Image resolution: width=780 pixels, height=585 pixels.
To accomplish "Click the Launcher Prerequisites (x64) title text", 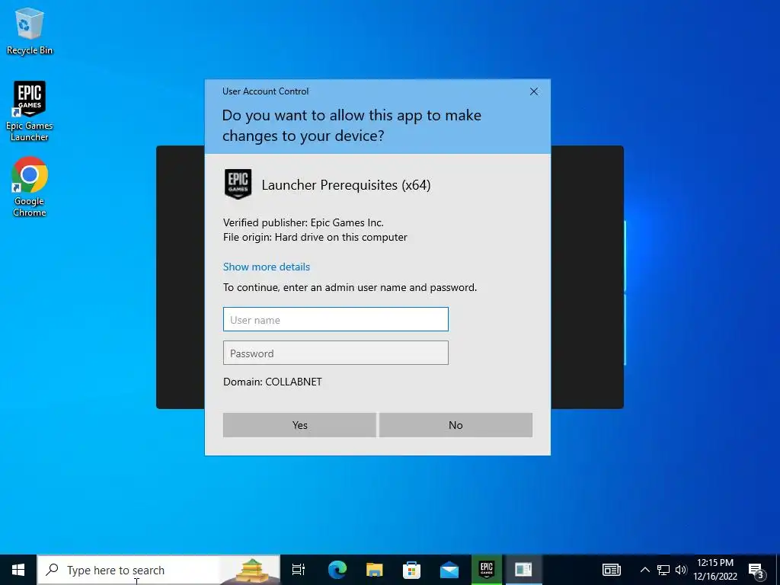I will (347, 185).
